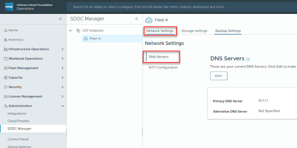297x148 pixels.
Task: Open Cloud Proxies under Administration
Action: pyautogui.click(x=18, y=121)
